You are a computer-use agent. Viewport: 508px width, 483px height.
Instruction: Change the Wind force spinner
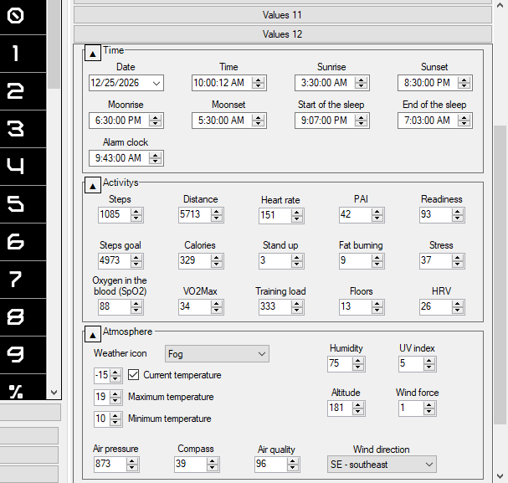[429, 408]
